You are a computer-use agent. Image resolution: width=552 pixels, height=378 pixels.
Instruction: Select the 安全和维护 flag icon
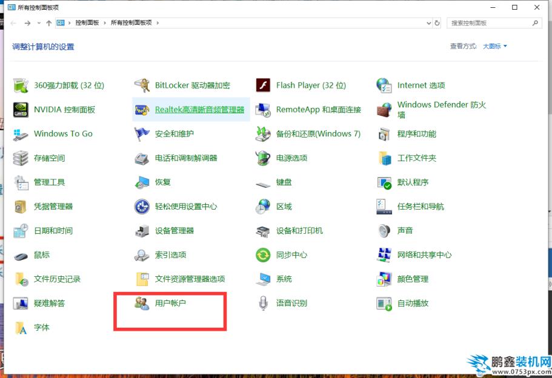142,134
